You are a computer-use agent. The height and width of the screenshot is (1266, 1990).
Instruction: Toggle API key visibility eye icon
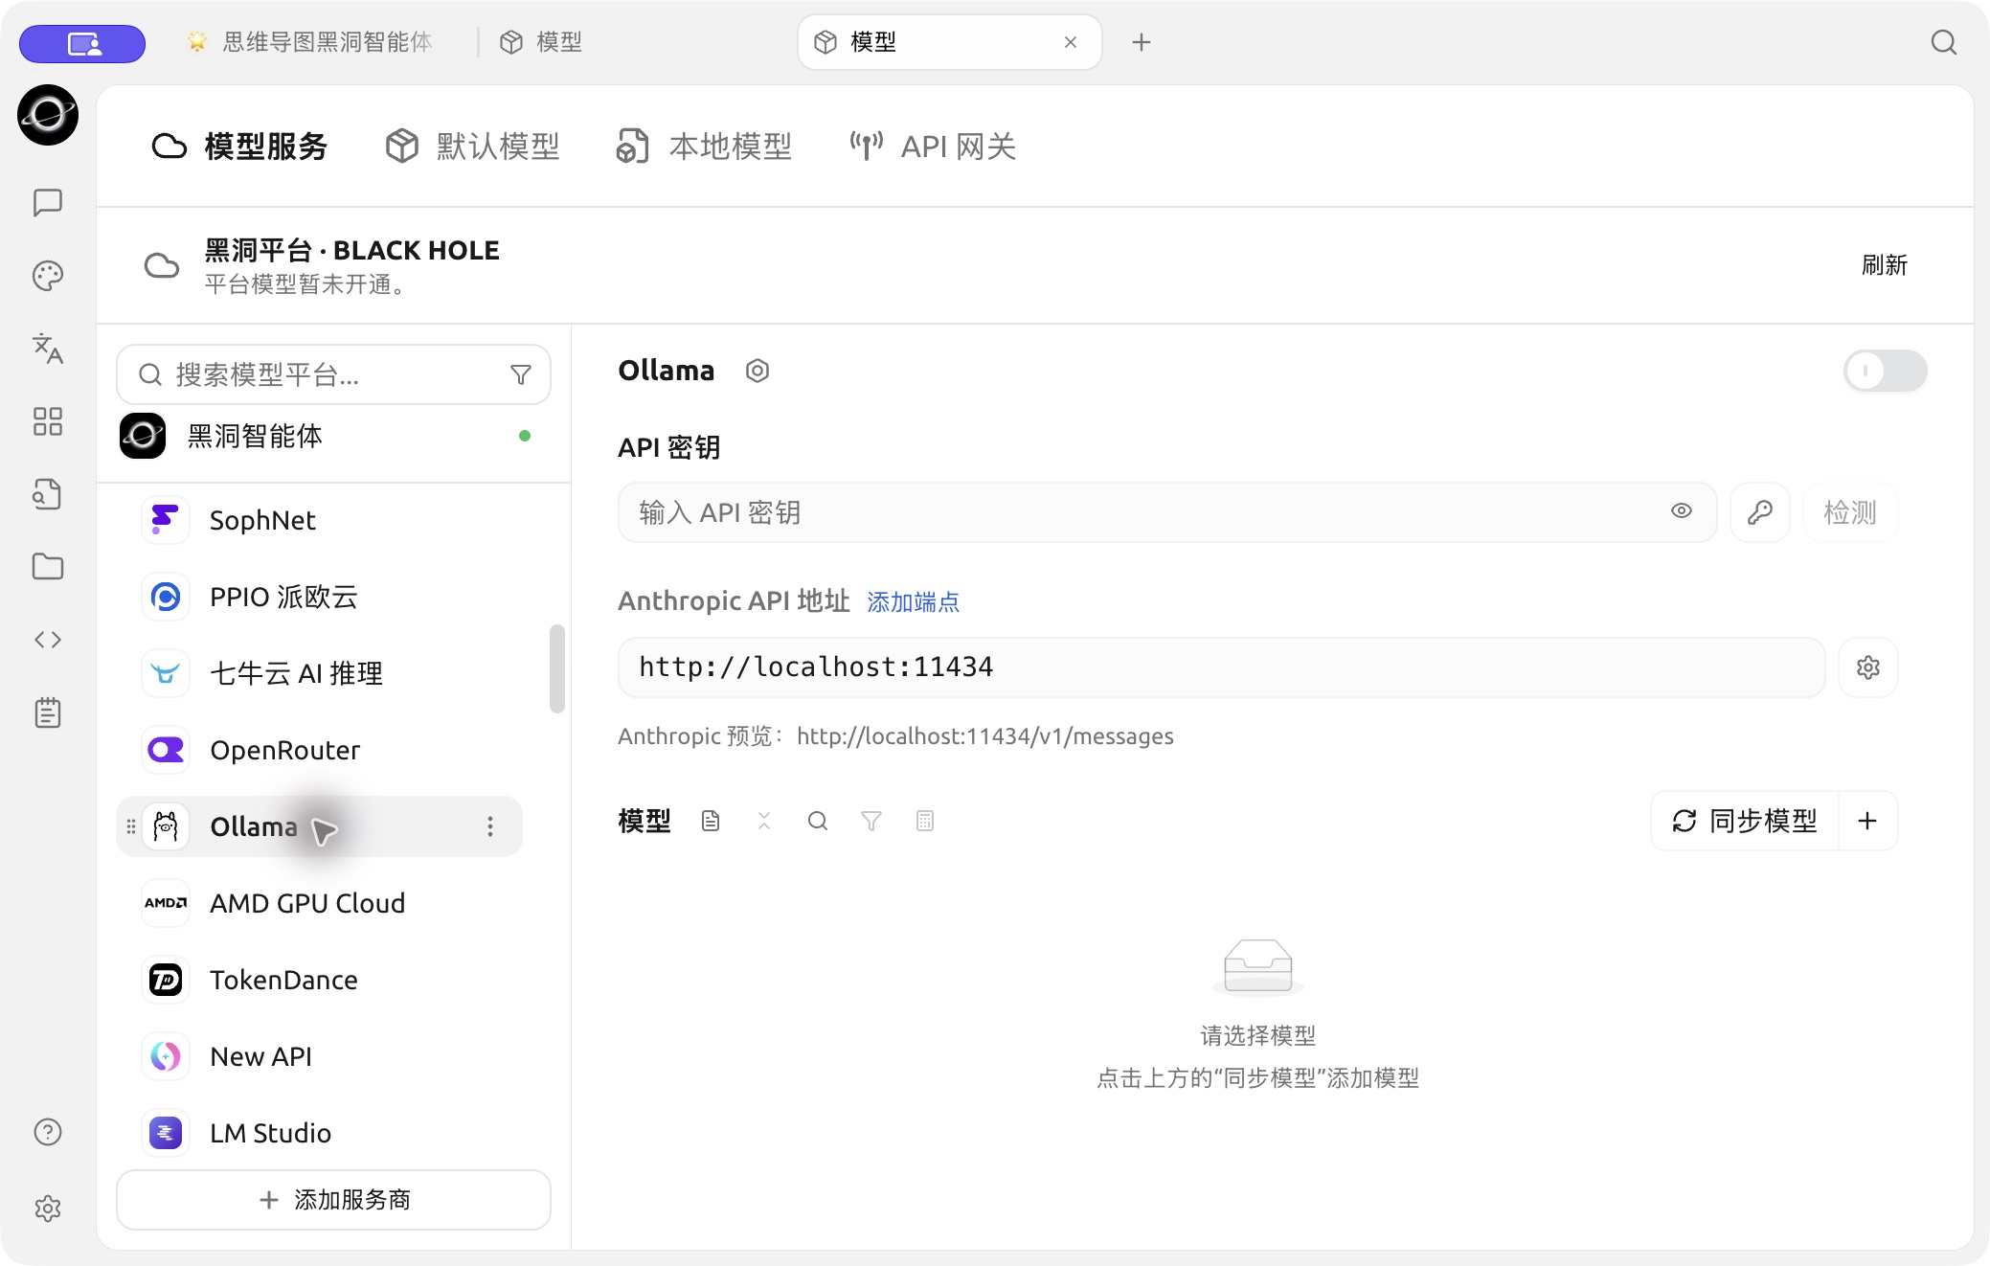point(1682,511)
